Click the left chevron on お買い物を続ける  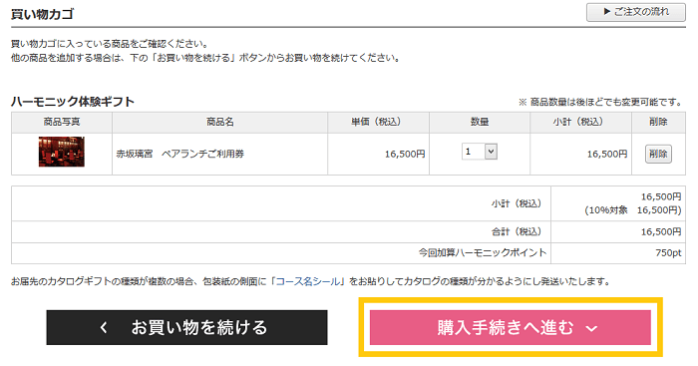[104, 328]
